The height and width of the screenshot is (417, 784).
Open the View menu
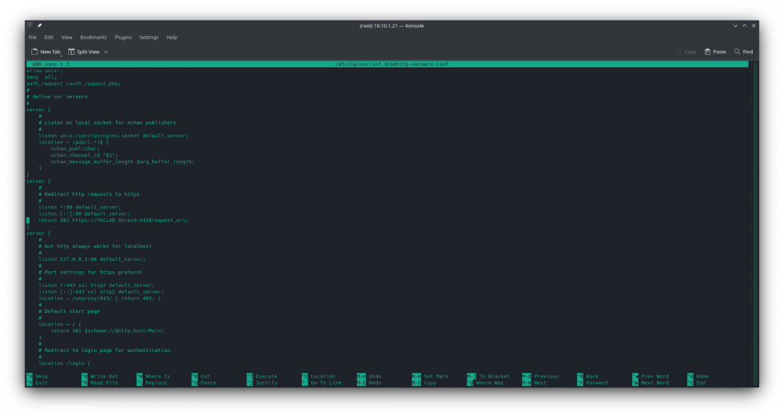67,37
